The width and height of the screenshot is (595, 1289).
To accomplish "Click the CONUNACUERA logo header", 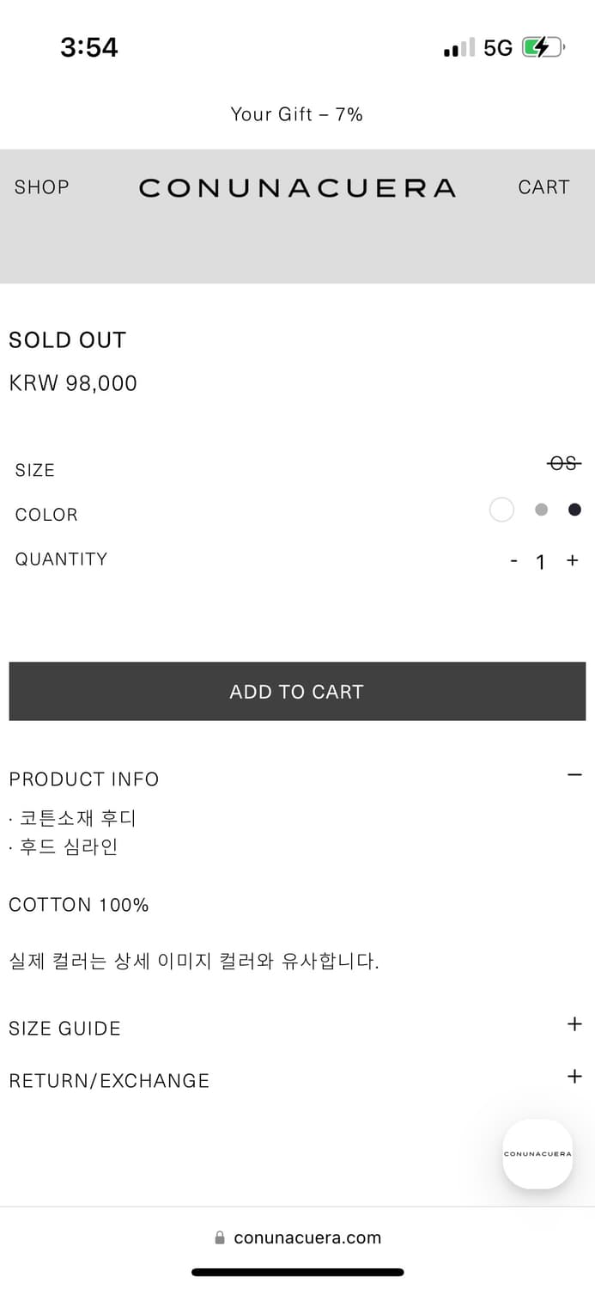I will click(297, 187).
